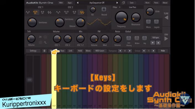Open preset list Arp/Sequencer Off

tap(97, 3)
